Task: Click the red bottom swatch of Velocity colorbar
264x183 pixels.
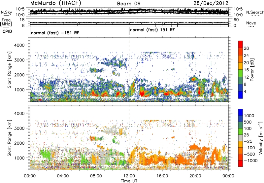Action: [x=241, y=164]
